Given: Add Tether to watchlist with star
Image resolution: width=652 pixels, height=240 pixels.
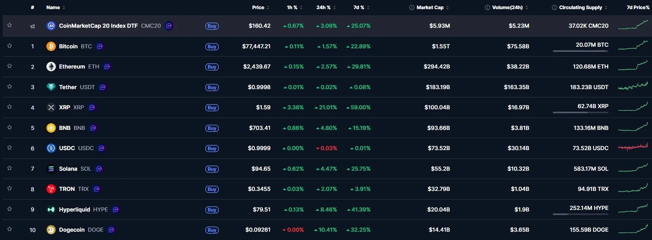Looking at the screenshot, I should pyautogui.click(x=10, y=87).
